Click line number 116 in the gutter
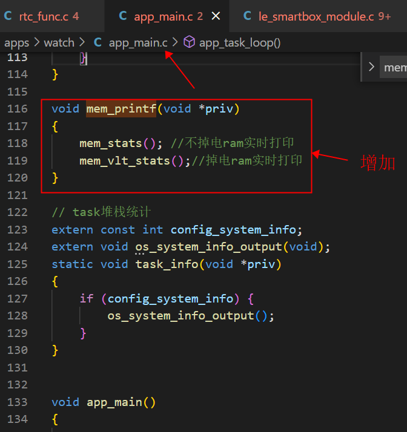Viewport: 407px width, 432px height. (18, 109)
